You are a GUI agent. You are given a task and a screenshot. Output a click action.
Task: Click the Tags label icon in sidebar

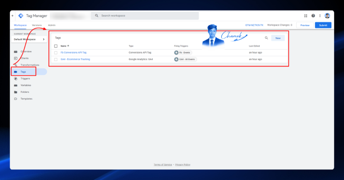pos(15,72)
